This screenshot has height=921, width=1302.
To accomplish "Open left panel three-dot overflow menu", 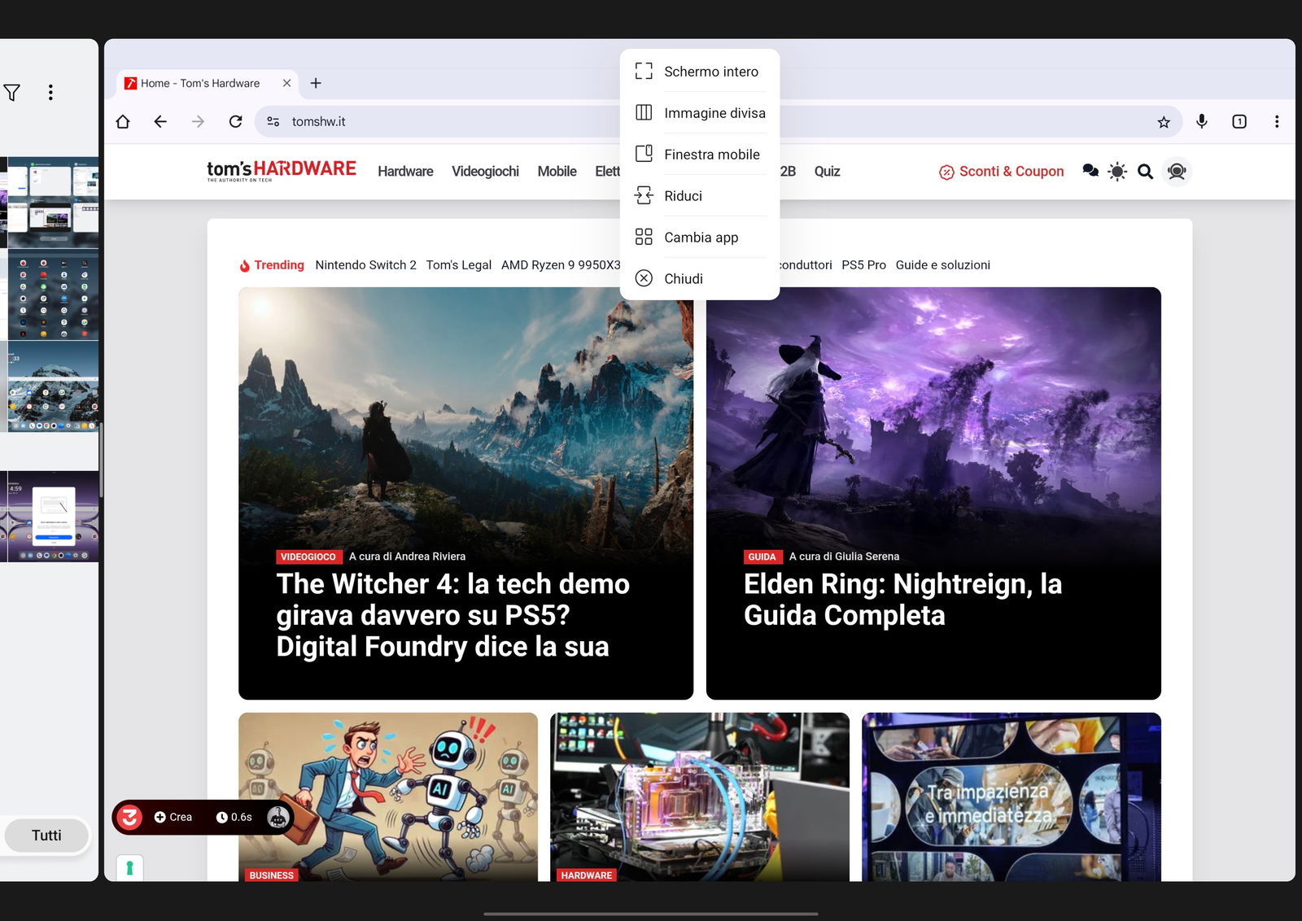I will tap(50, 93).
